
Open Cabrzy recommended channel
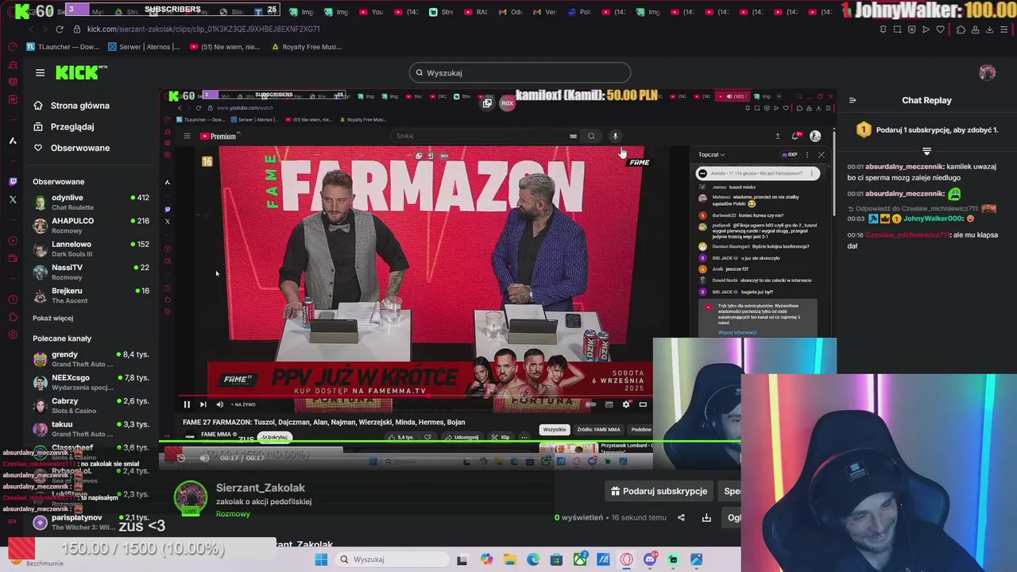(91, 406)
